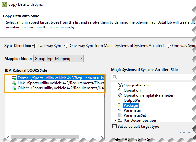Screen dimensions: 196x142
Task: Toggle Set as default target type checkbox
Action: click(114, 127)
